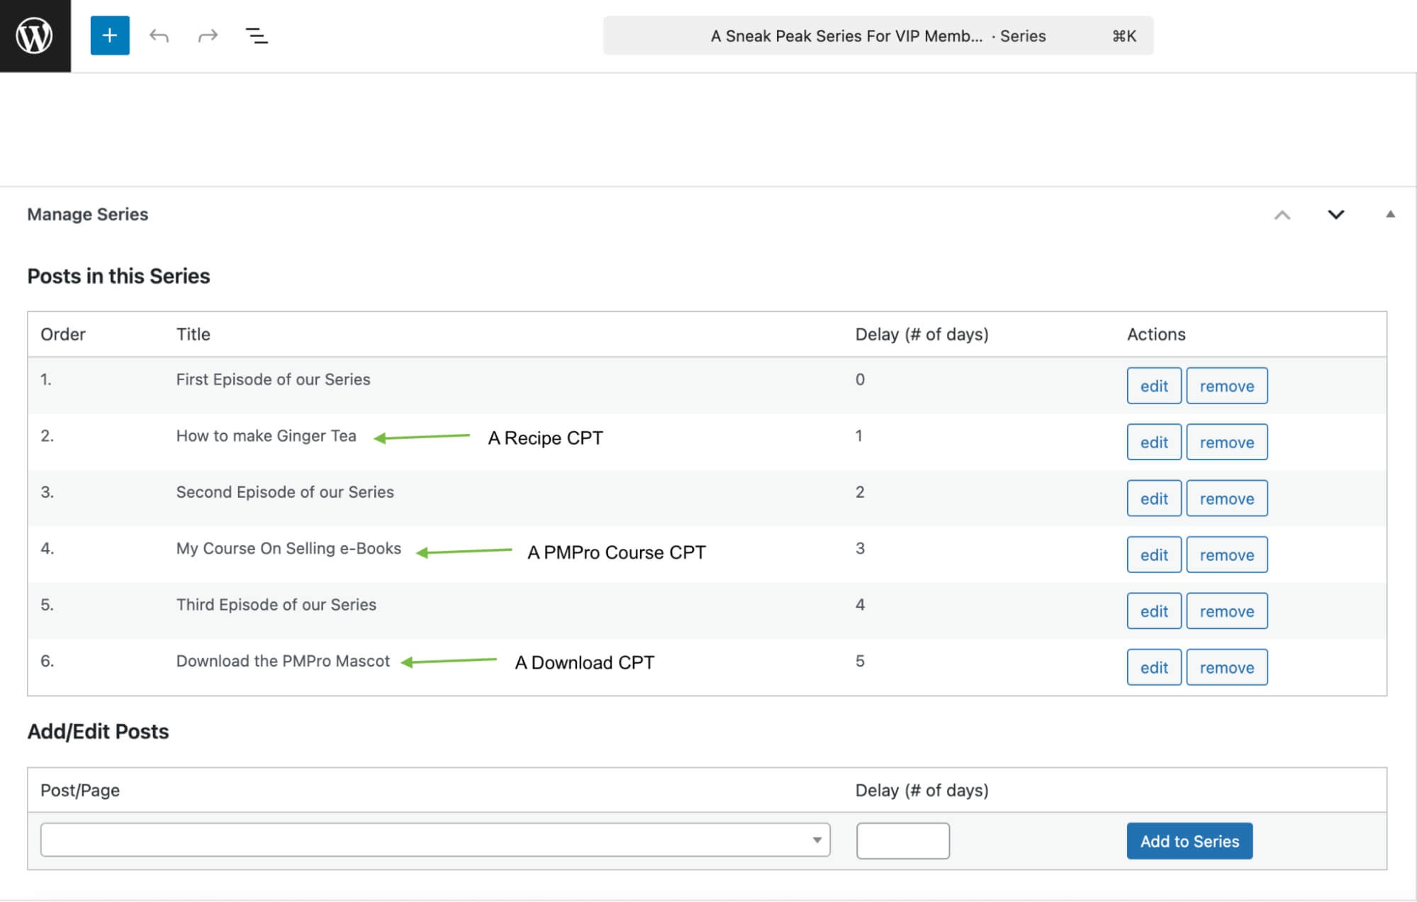Screen dimensions: 1417x902
Task: Click the Delay days input field
Action: (902, 840)
